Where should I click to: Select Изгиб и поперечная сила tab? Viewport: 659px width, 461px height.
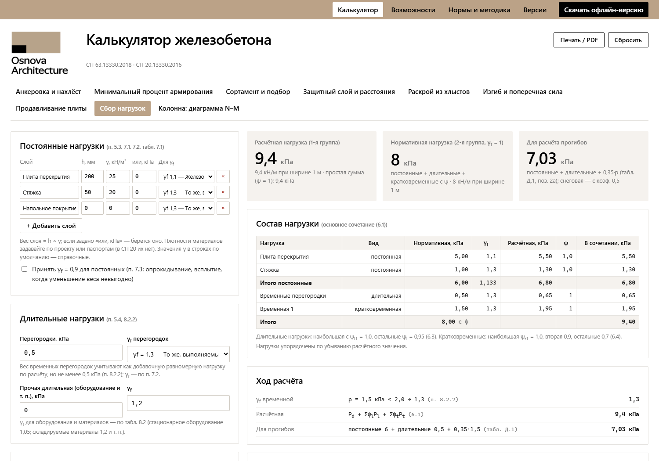[x=523, y=92]
